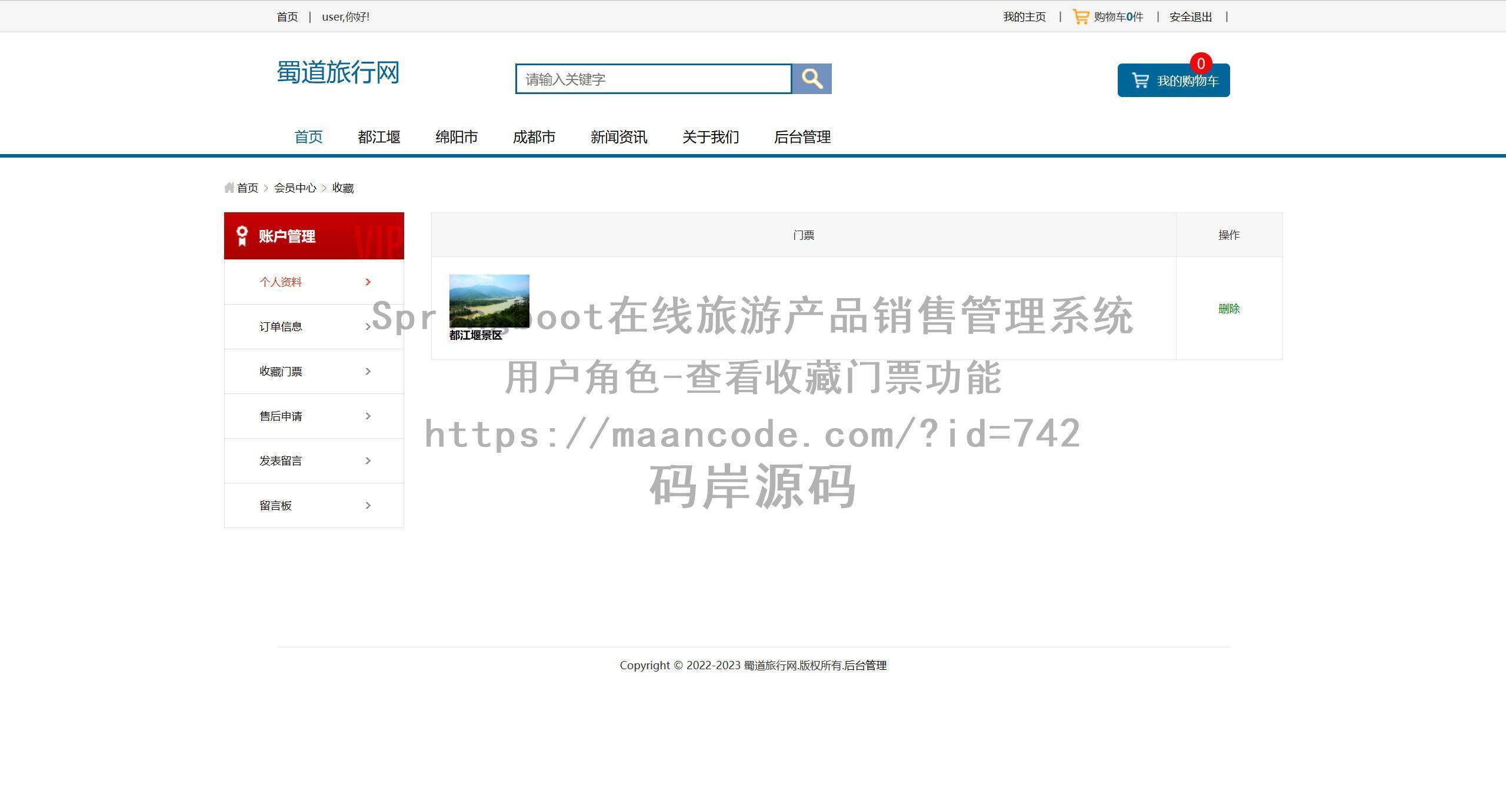Open the 都江堰 navigation tab
This screenshot has width=1506, height=808.
pos(379,137)
